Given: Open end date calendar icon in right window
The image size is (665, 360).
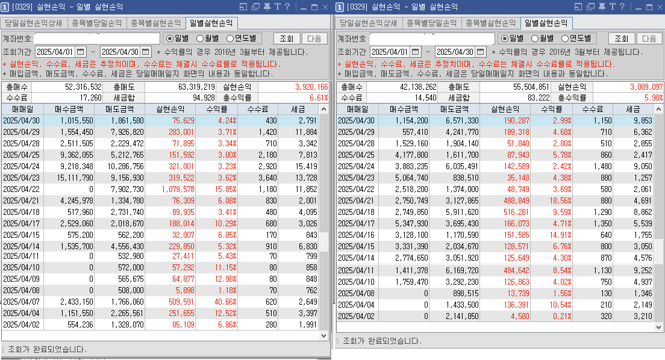Looking at the screenshot, I should [481, 52].
